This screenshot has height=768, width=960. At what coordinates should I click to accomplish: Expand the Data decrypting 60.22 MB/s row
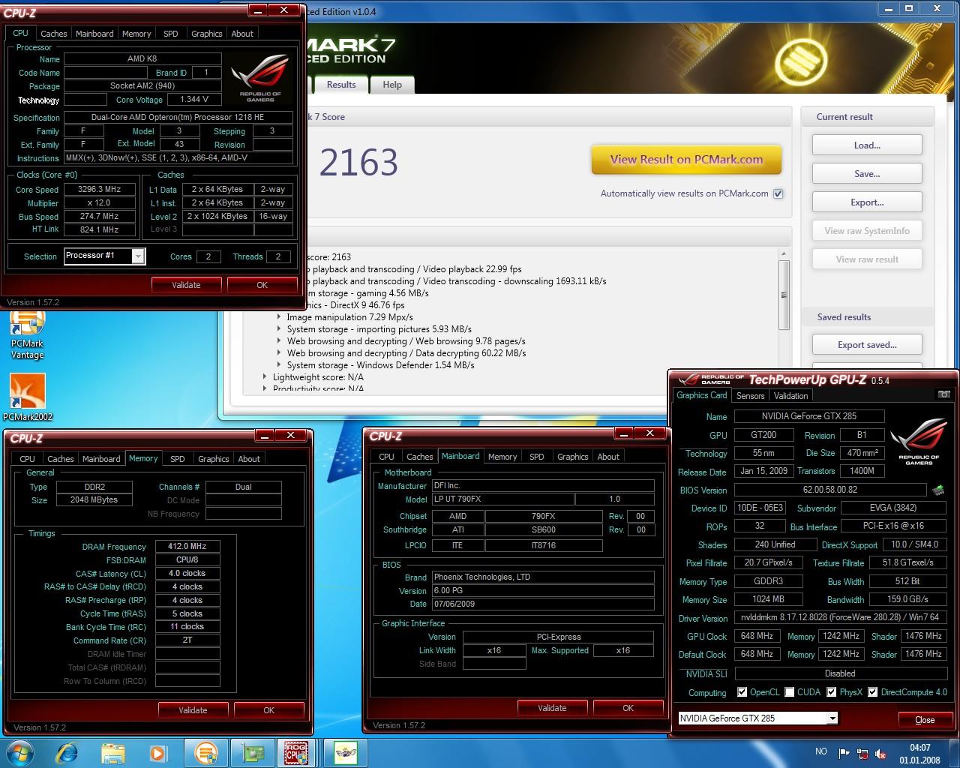tap(279, 353)
